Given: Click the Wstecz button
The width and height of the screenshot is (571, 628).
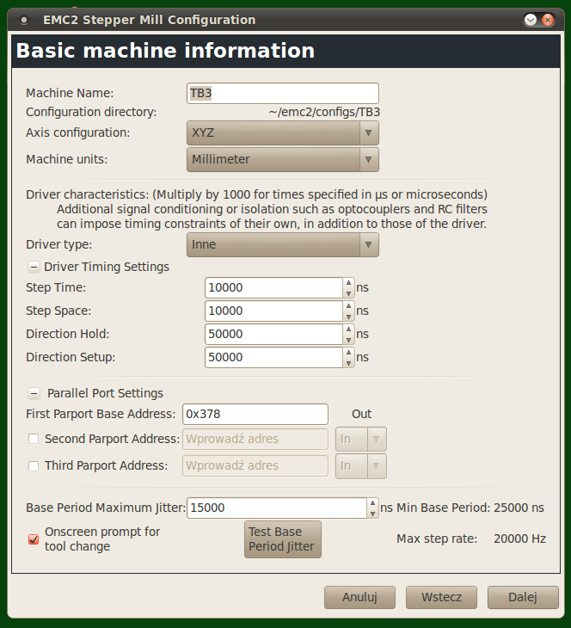Looking at the screenshot, I should coord(441,597).
